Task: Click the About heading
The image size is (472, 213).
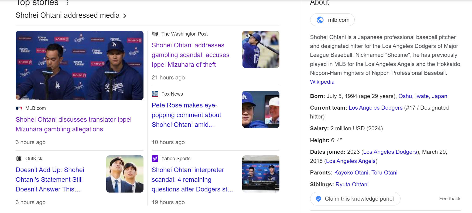Action: (320, 3)
